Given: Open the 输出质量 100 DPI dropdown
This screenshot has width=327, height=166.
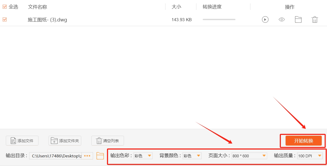Looking at the screenshot, I should coord(310,156).
